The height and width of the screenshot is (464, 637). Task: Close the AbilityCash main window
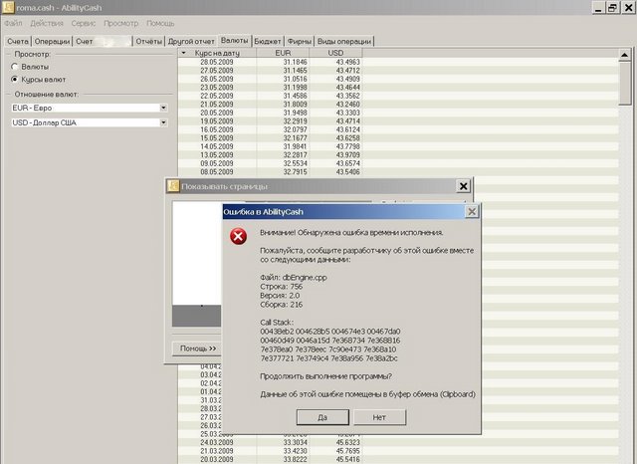pyautogui.click(x=626, y=8)
